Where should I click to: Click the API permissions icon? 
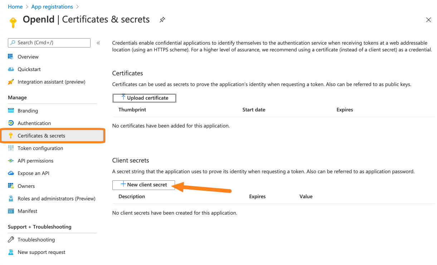pos(11,161)
